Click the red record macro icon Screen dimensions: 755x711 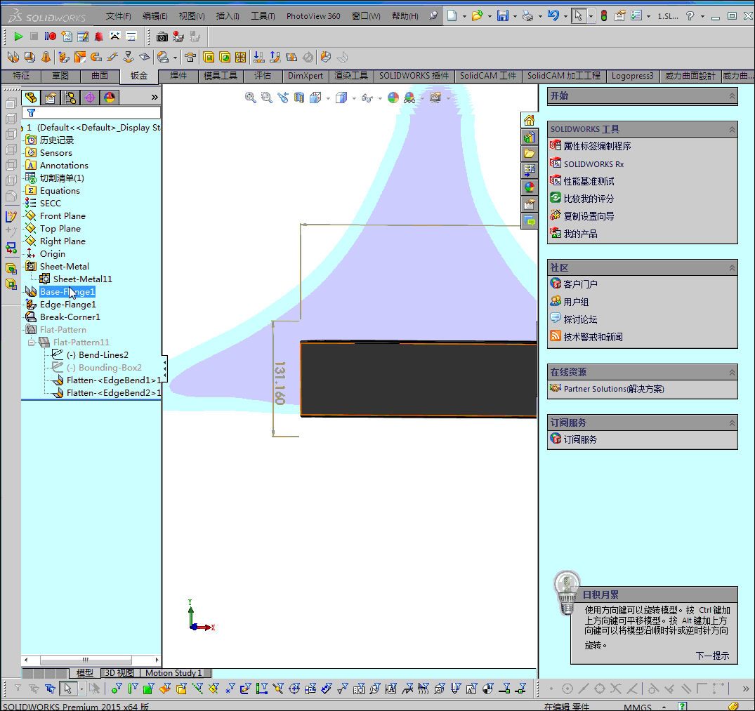pos(50,36)
